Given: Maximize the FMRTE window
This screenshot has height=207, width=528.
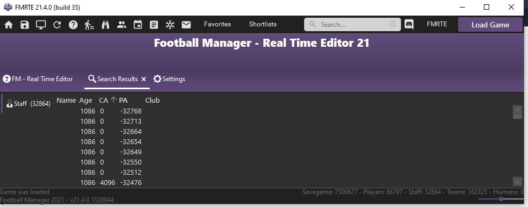Looking at the screenshot, I should click(487, 7).
